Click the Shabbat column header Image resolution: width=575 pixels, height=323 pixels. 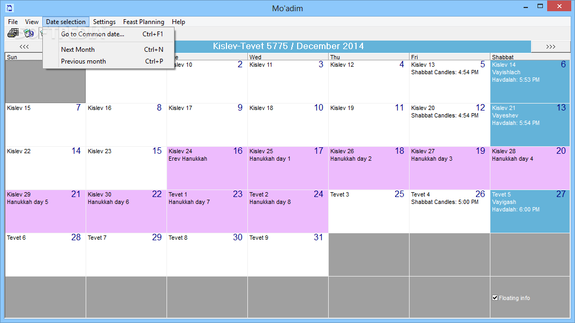click(530, 57)
